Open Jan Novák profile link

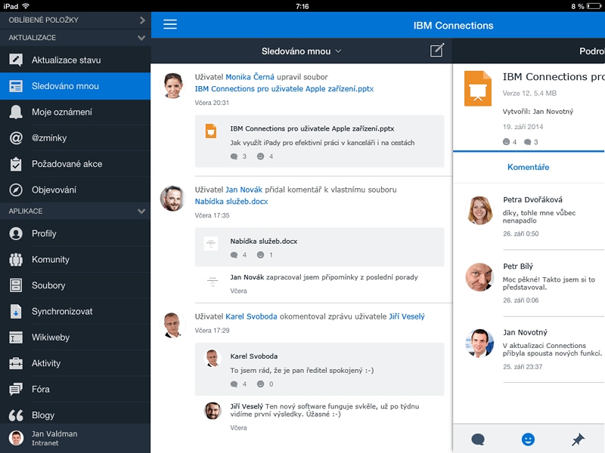point(244,190)
